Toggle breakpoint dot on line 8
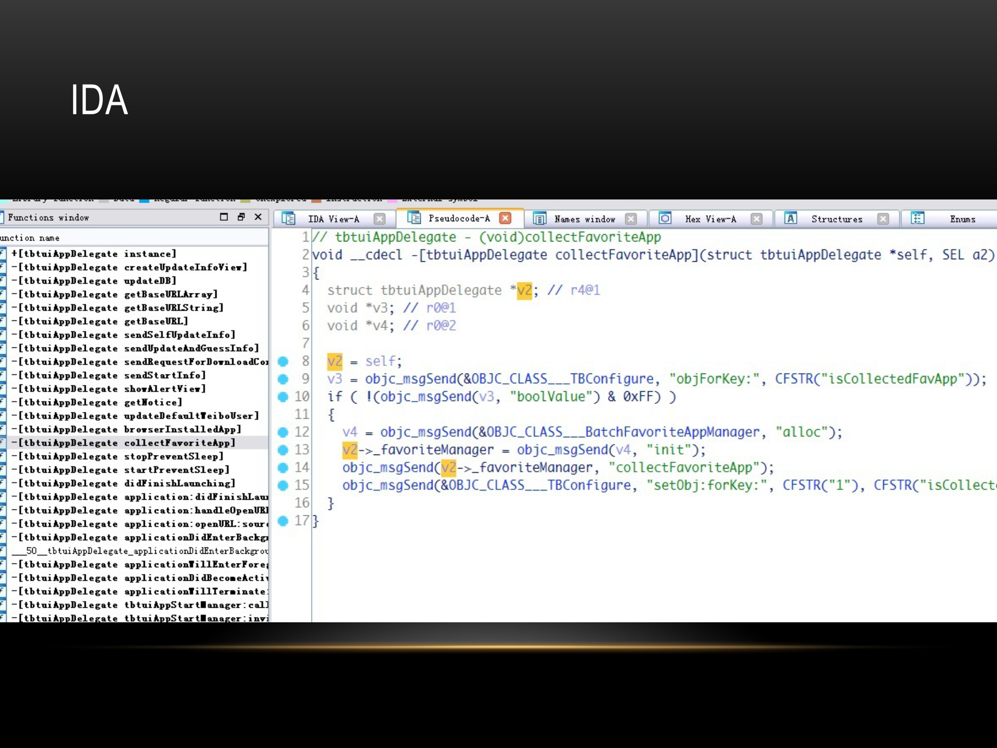This screenshot has width=997, height=748. point(283,362)
